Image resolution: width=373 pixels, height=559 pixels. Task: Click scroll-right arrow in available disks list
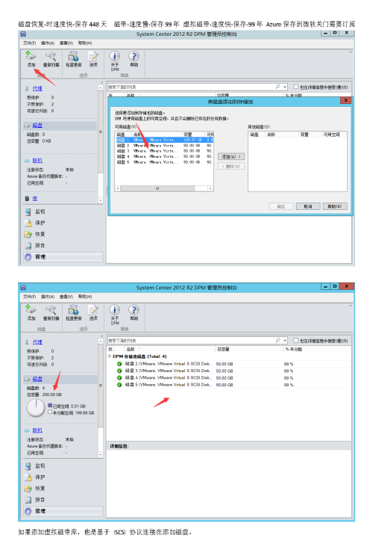(210, 188)
